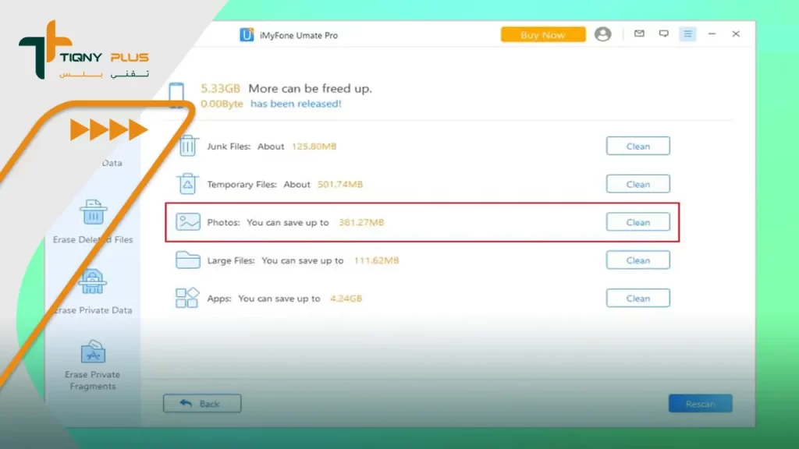Click the '125.80MB' junk files value
This screenshot has height=449, width=799.
(314, 147)
